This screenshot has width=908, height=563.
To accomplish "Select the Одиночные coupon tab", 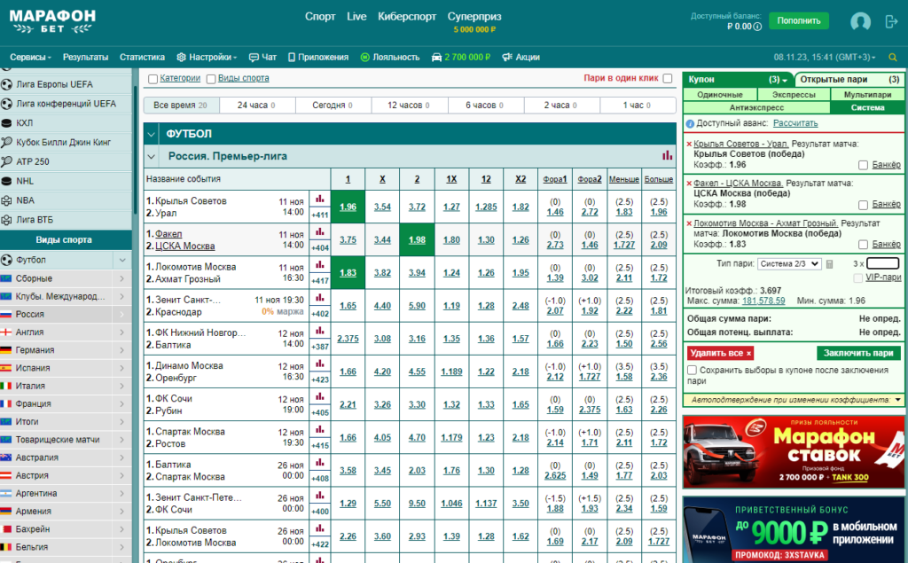I will (x=720, y=94).
